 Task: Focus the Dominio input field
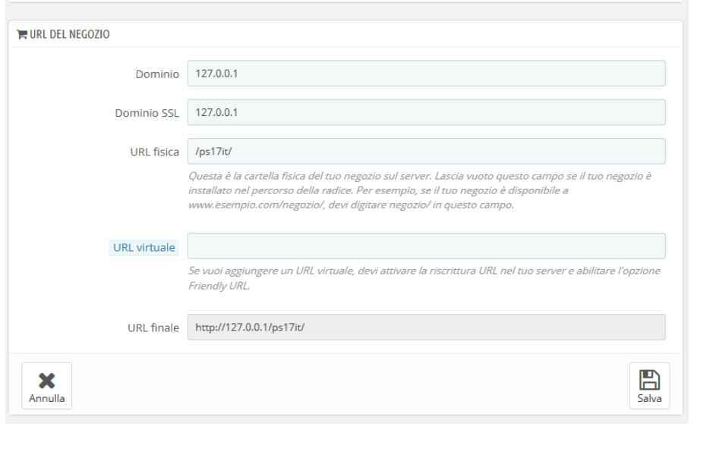(x=426, y=74)
